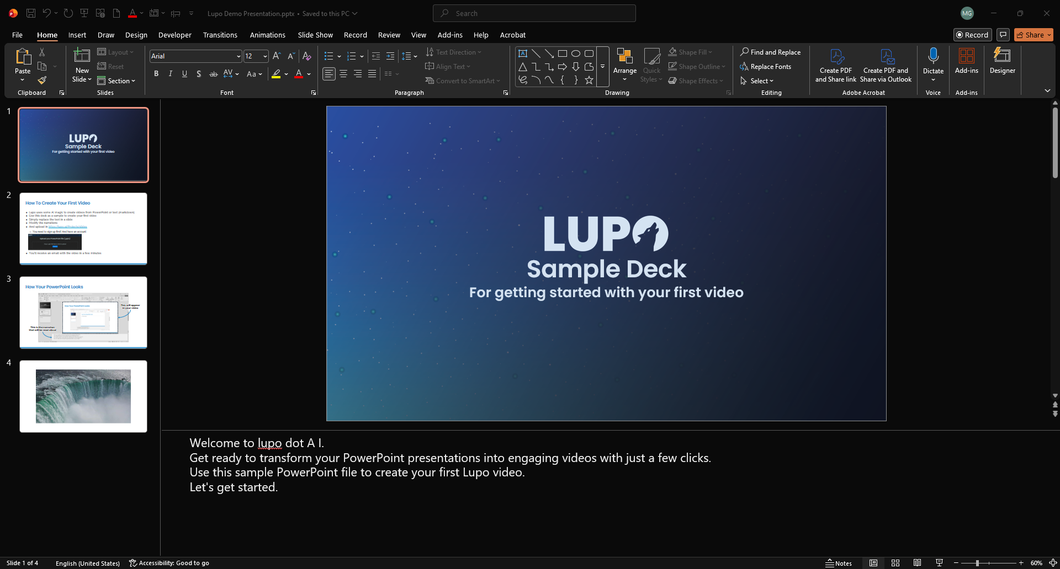
Task: Decrease font size with the smaller A icon
Action: [x=291, y=56]
